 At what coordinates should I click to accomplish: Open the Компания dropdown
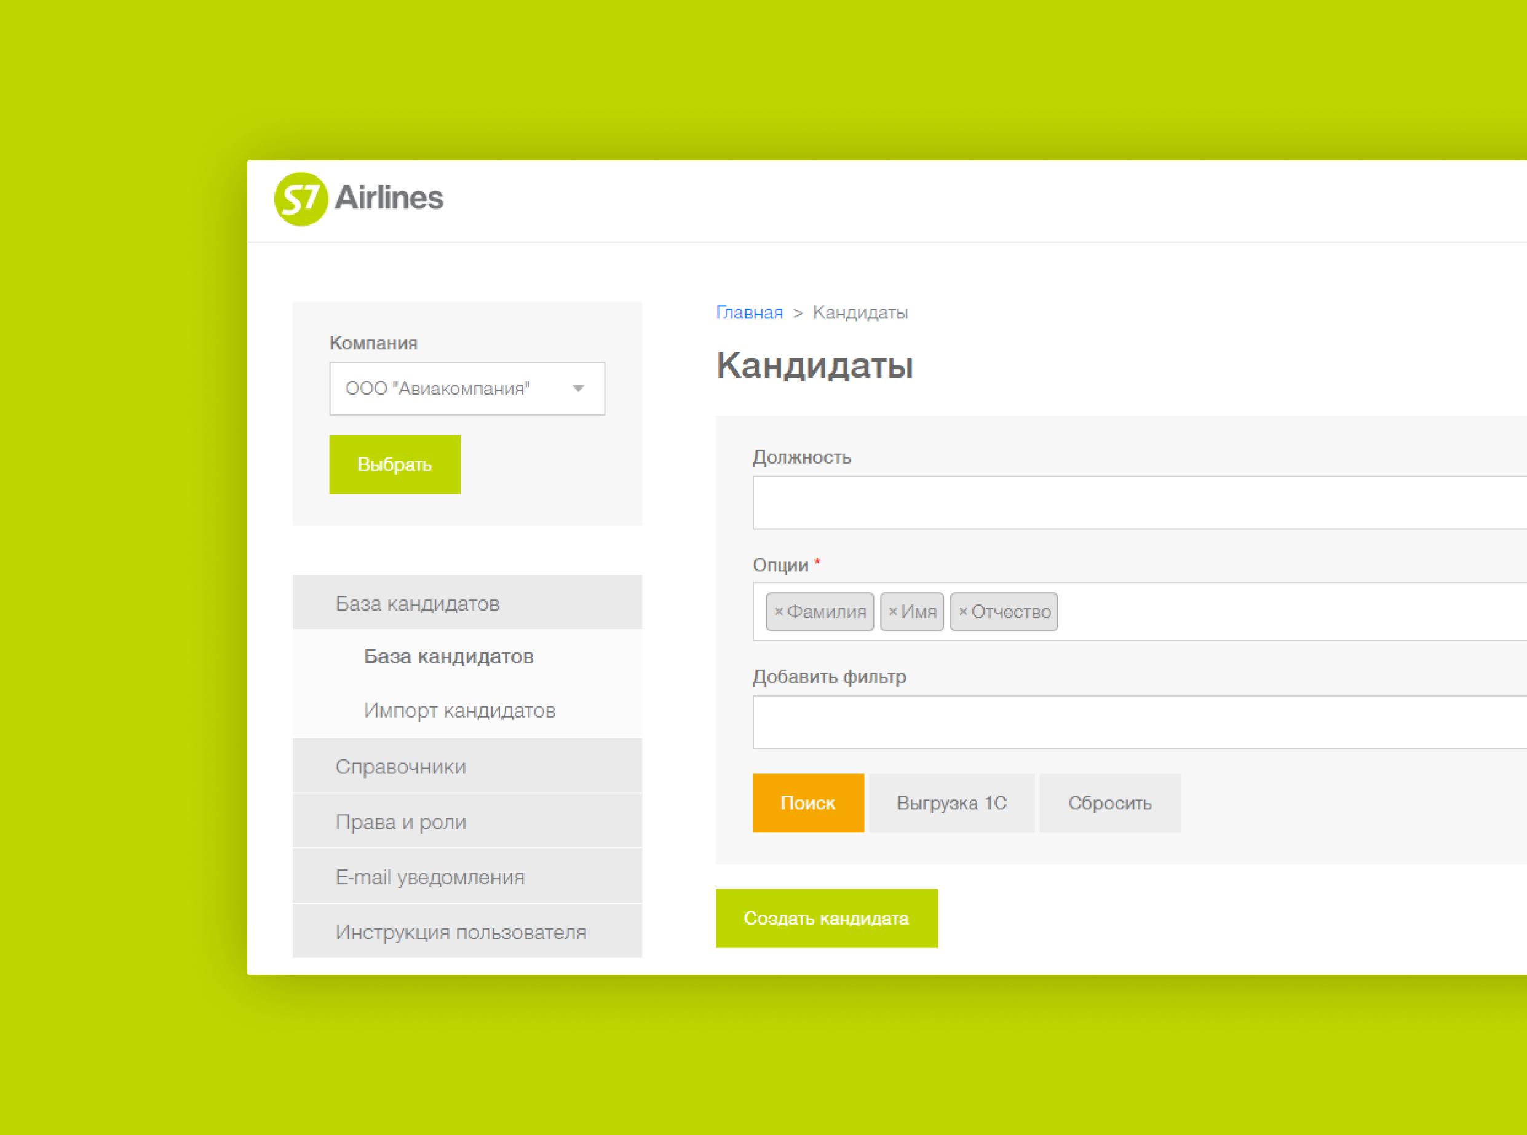[x=467, y=389]
